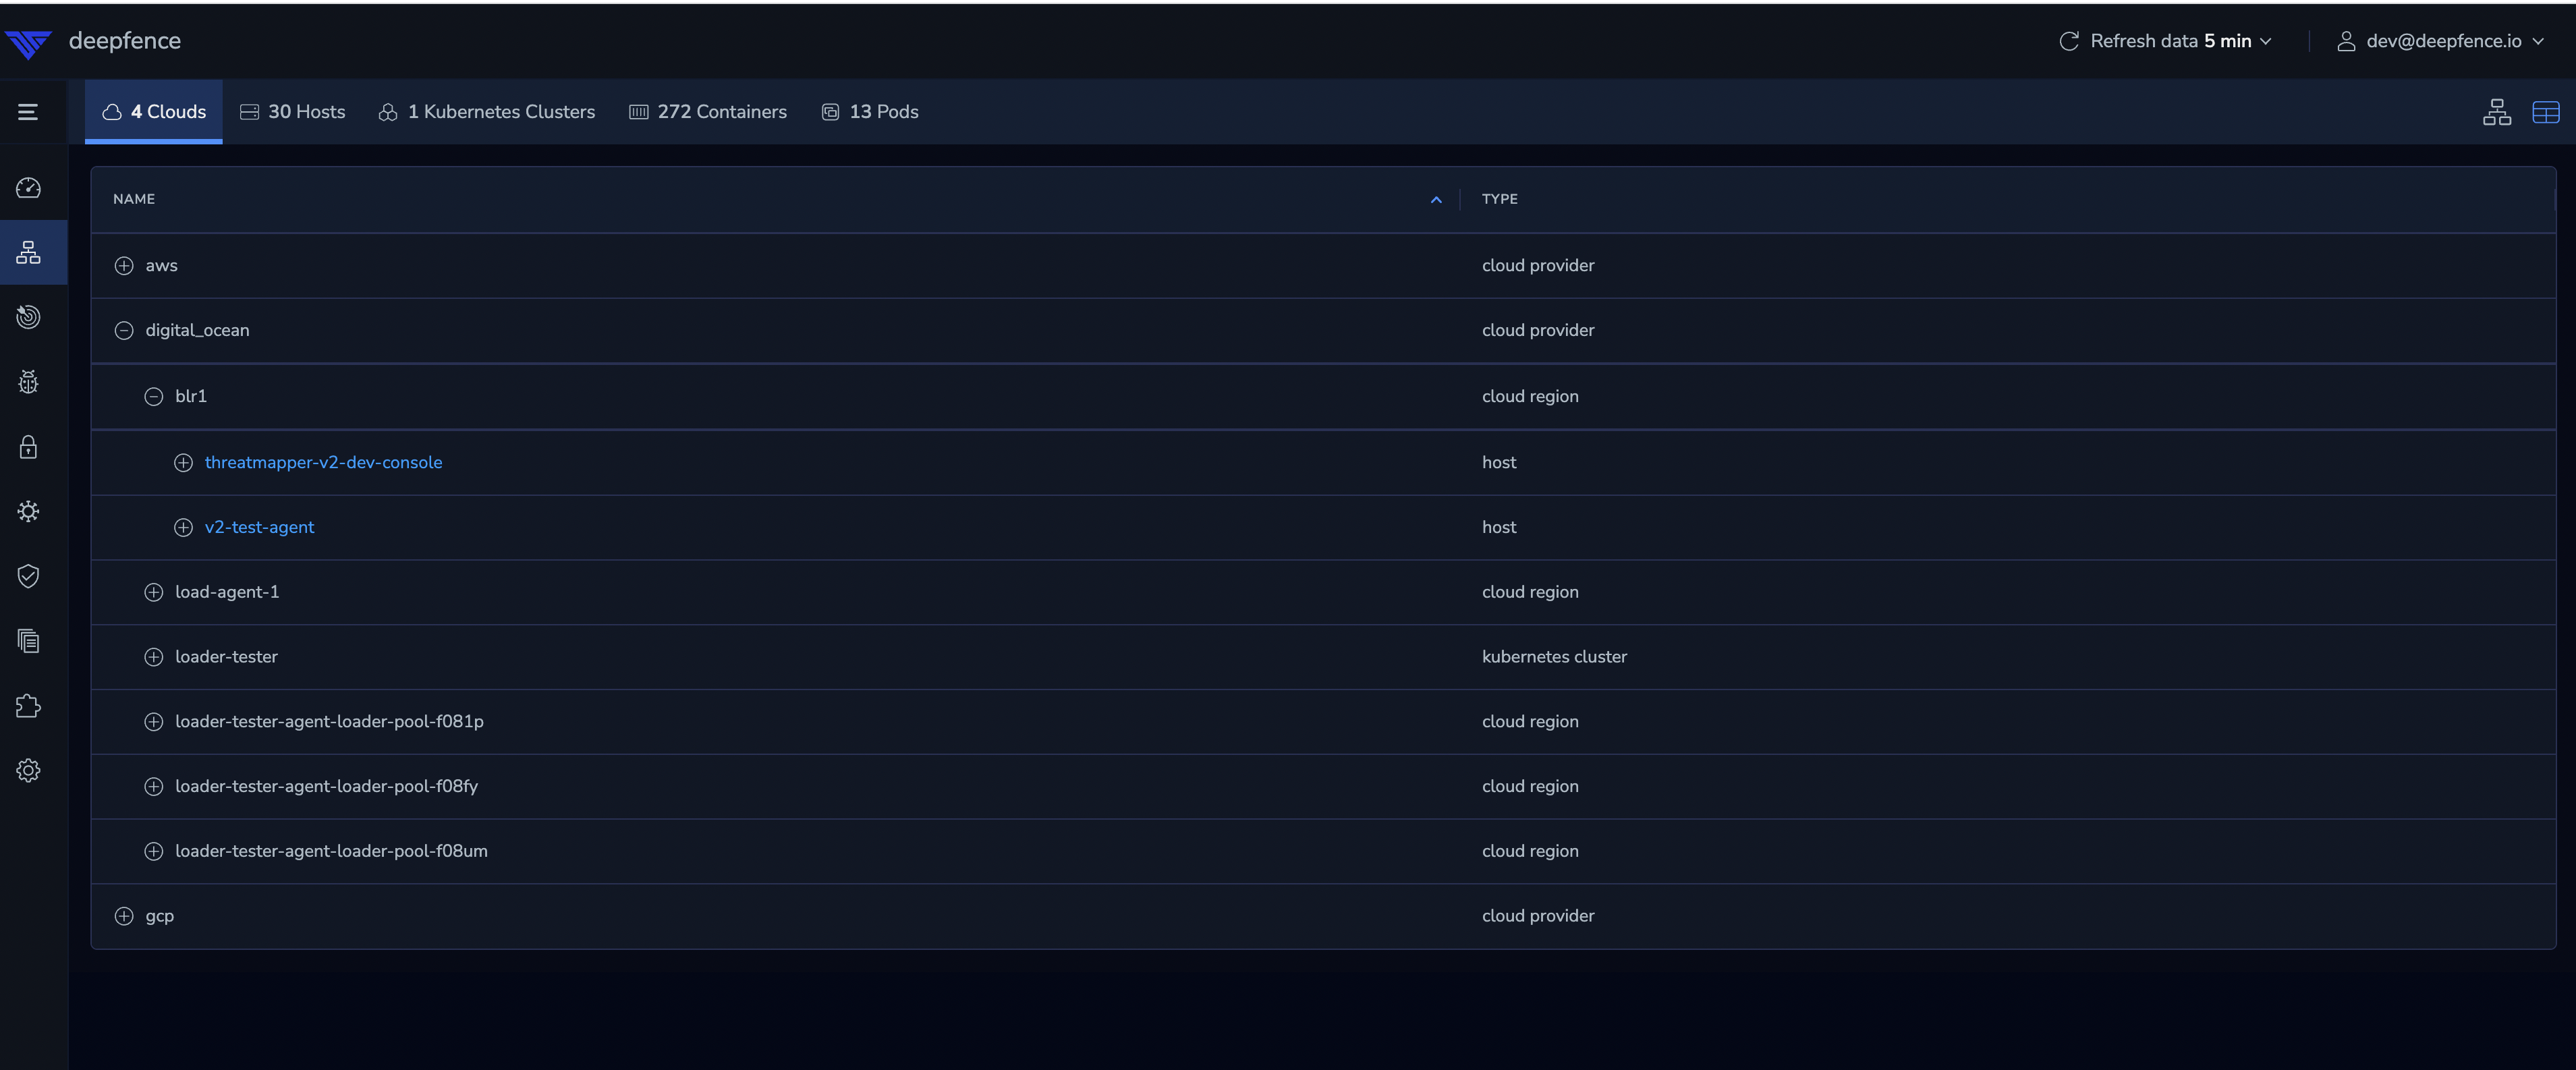This screenshot has width=2576, height=1070.
Task: Collapse the digital_ocean provider row
Action: tap(124, 331)
